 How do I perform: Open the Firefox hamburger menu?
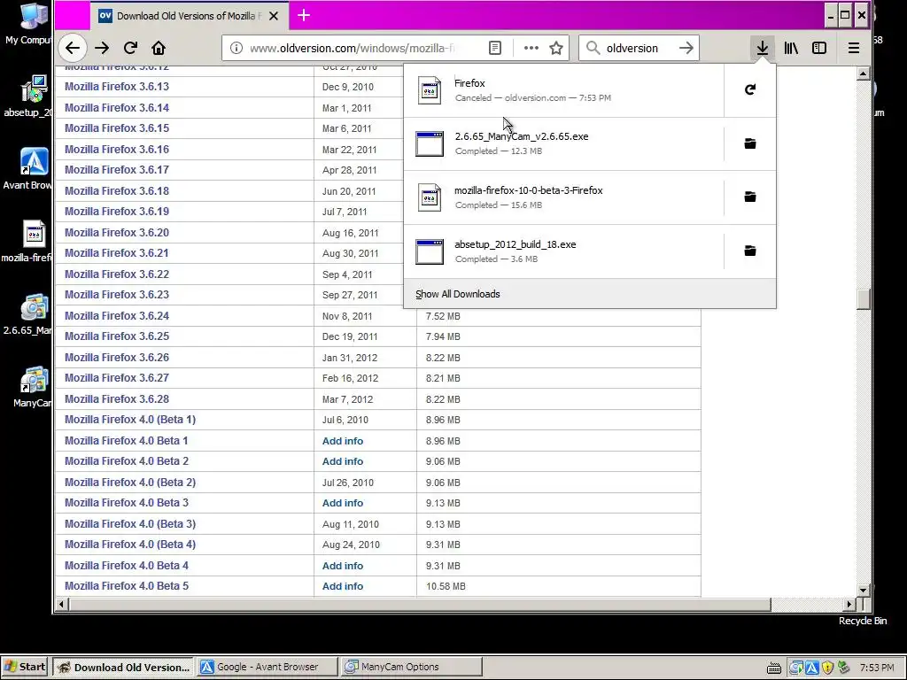coord(854,48)
